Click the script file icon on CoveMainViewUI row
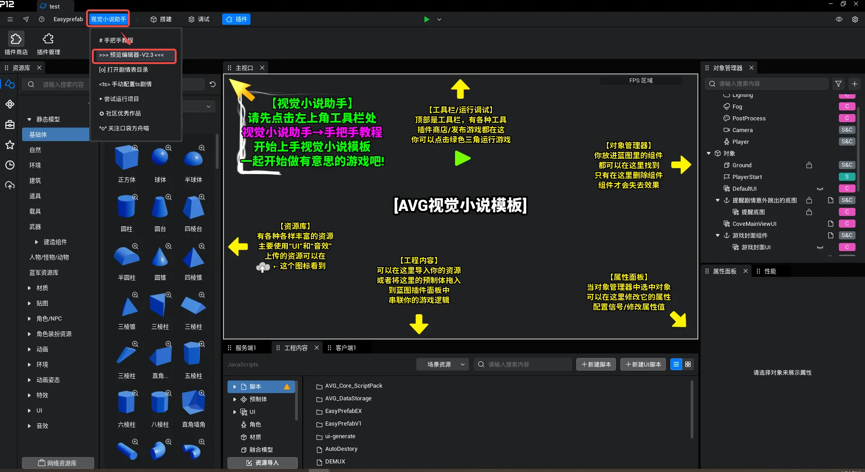This screenshot has width=865, height=472. (831, 224)
